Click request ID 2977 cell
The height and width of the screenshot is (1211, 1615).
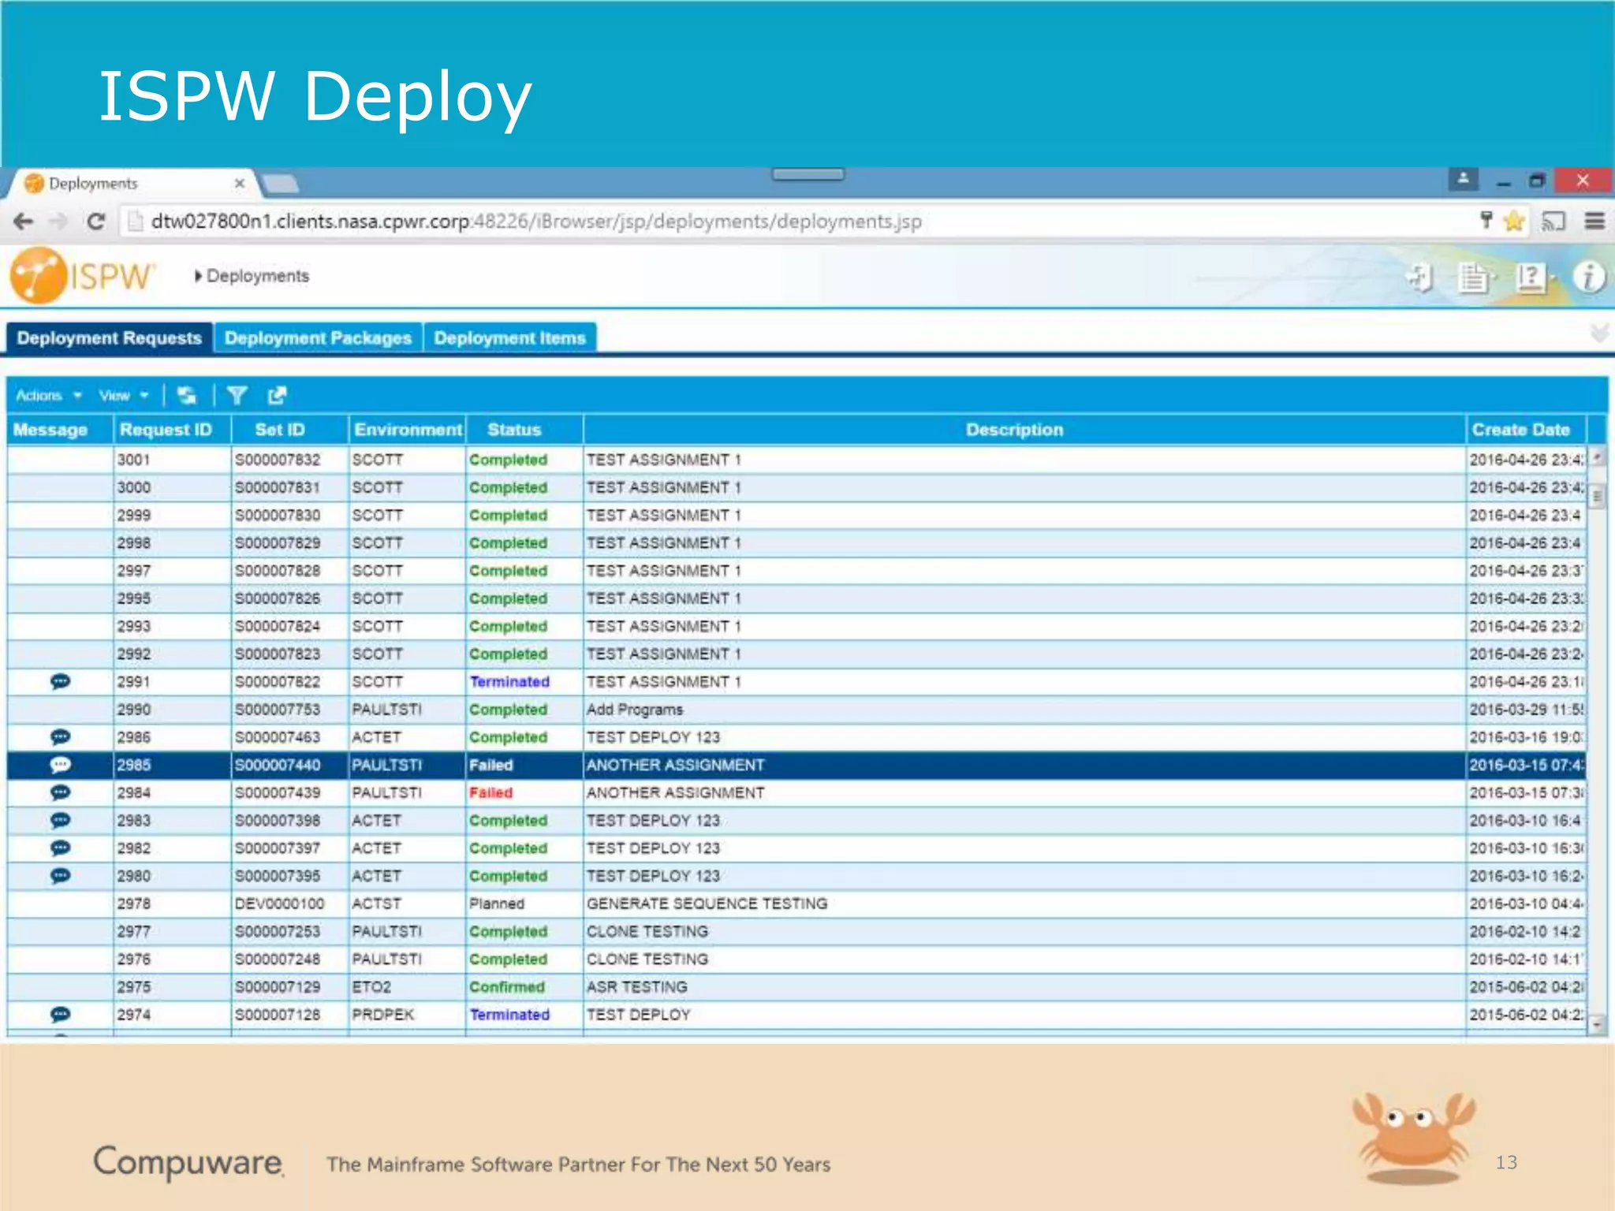click(x=173, y=931)
